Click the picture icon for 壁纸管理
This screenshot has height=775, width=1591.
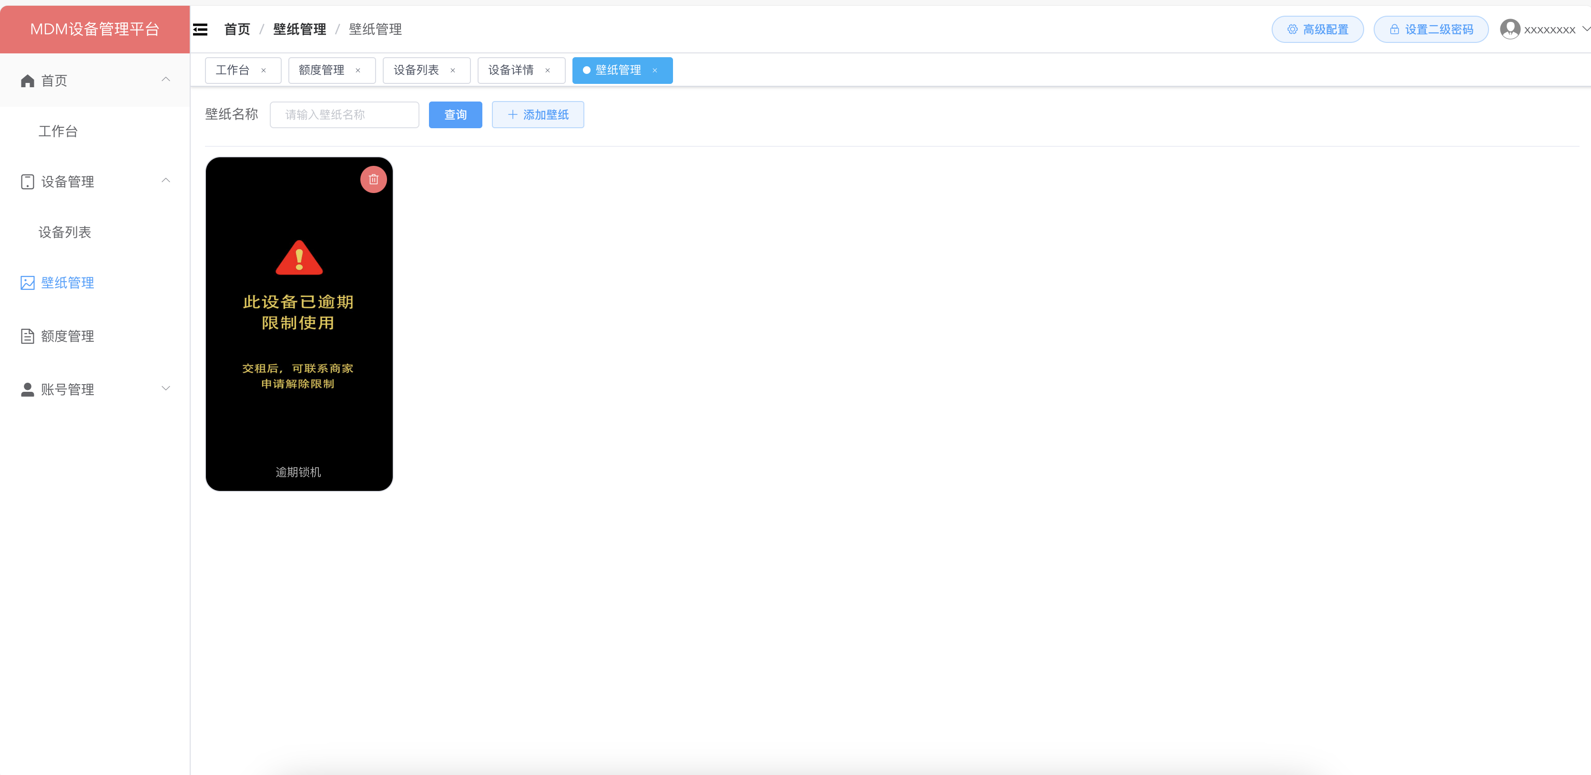[27, 283]
